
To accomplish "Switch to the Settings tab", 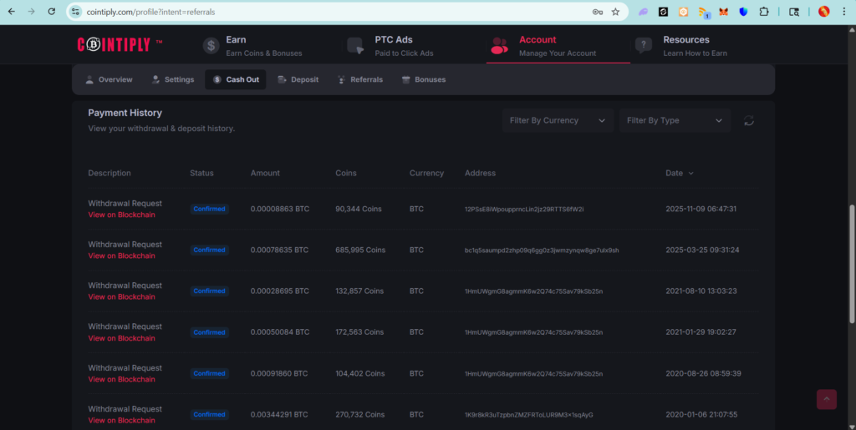I will [x=173, y=79].
